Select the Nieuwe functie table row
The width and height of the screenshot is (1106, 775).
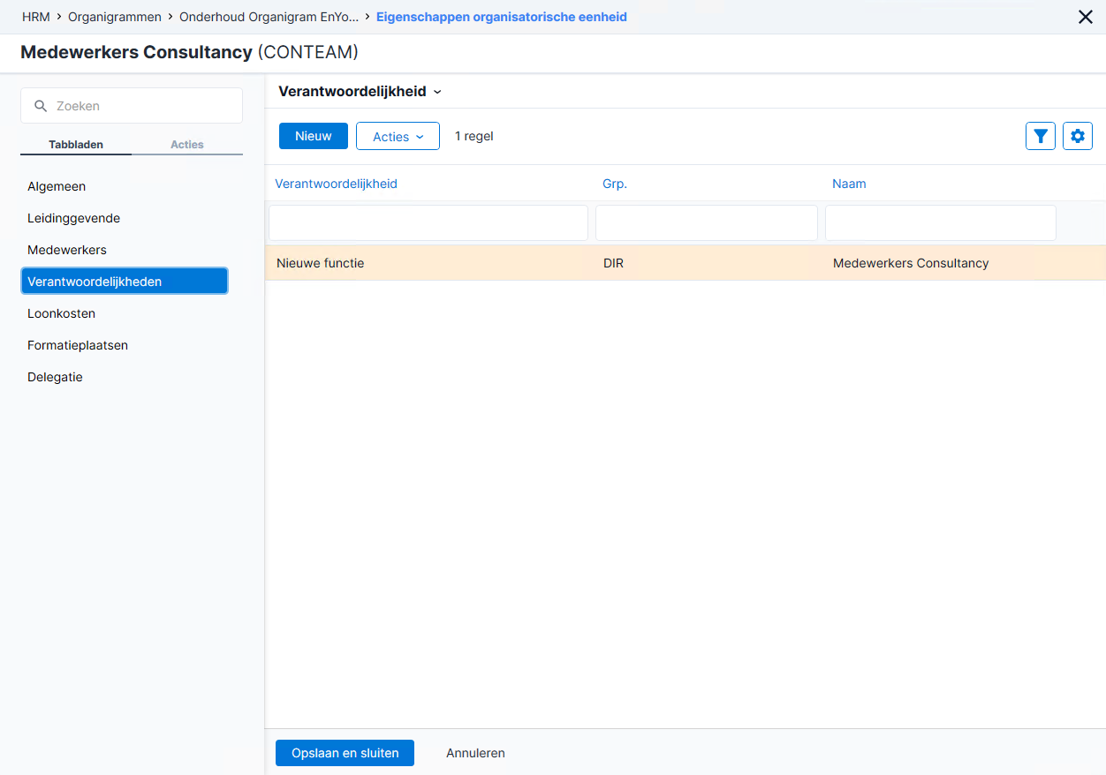(686, 263)
